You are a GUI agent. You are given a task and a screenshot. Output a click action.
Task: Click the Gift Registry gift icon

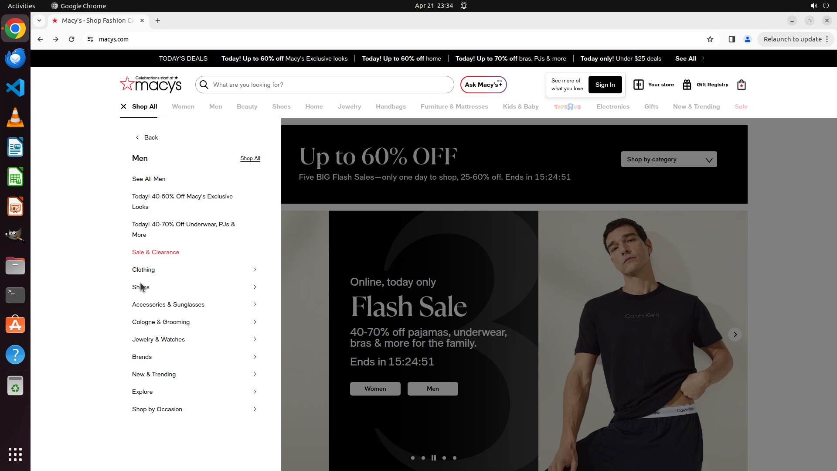tap(687, 85)
